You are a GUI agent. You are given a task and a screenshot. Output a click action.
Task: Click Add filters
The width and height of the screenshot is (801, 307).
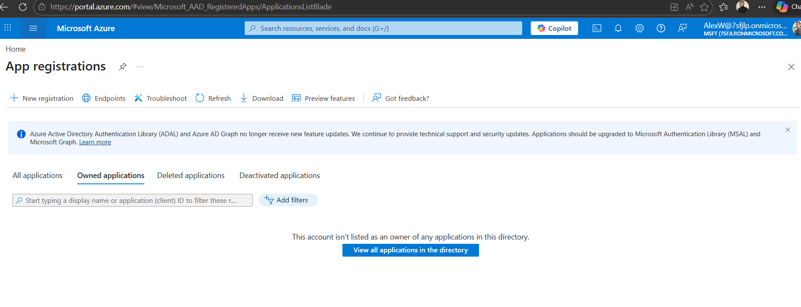tap(288, 200)
